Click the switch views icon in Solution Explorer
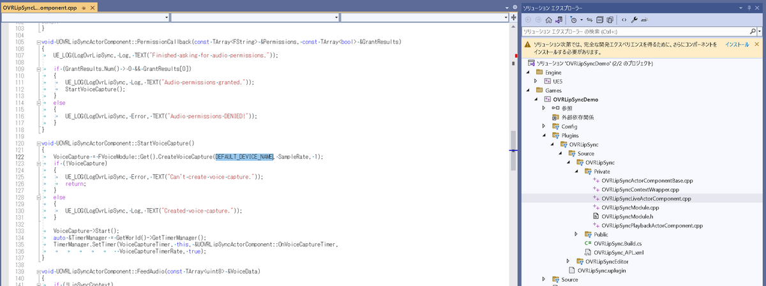 point(559,19)
